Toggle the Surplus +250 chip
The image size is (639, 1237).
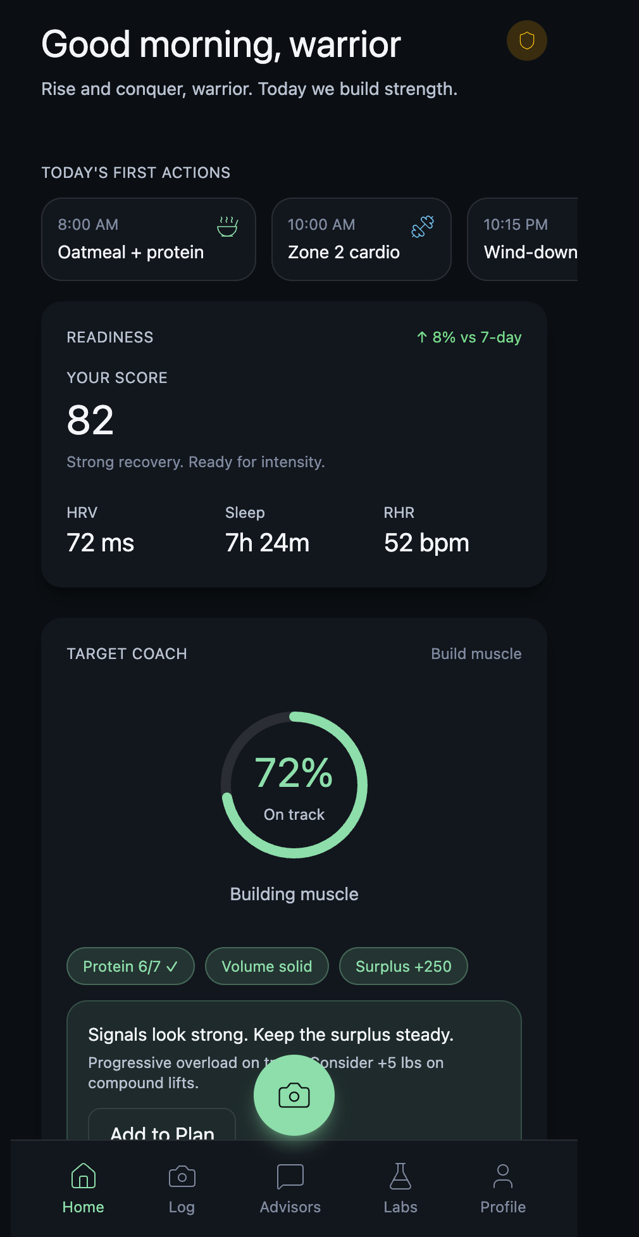click(404, 966)
